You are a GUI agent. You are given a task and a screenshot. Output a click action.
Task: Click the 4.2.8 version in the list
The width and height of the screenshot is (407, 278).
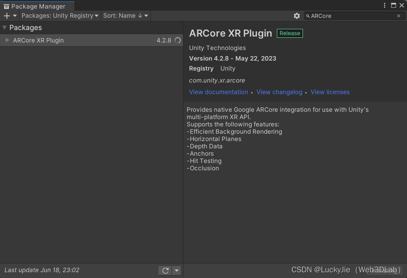pos(164,40)
